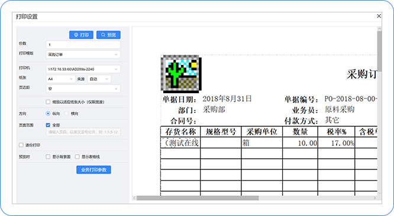Enable the 显示表格线 checkbox

pos(77,156)
